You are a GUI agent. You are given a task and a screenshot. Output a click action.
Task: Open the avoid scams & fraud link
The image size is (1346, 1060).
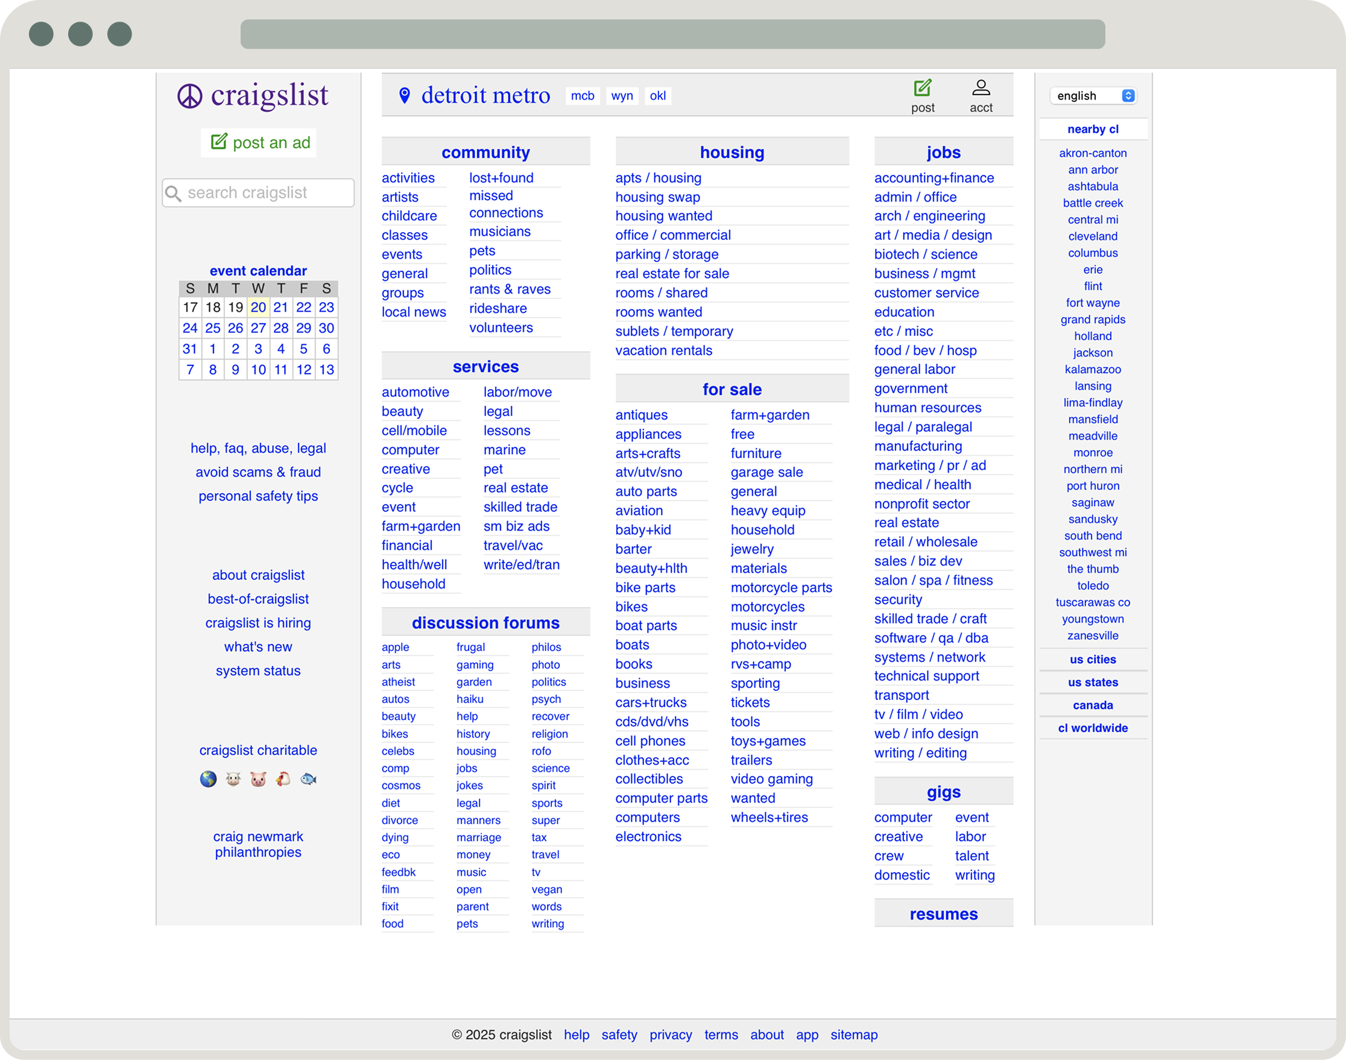tap(259, 472)
